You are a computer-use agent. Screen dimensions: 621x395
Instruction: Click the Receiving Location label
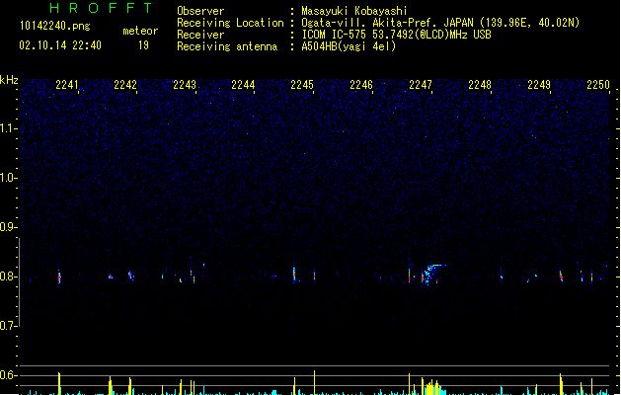230,23
